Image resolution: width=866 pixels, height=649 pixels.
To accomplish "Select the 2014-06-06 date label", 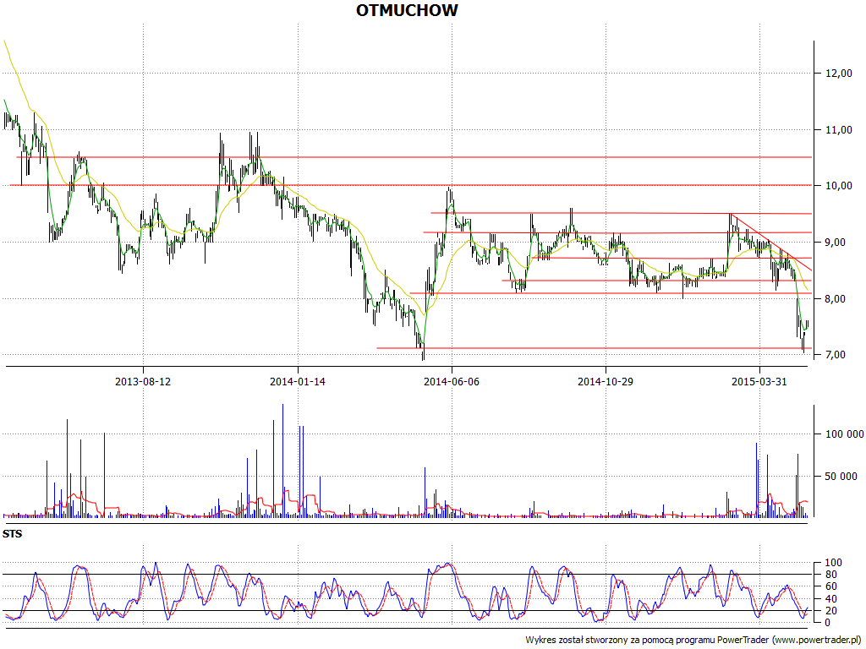I will click(452, 381).
